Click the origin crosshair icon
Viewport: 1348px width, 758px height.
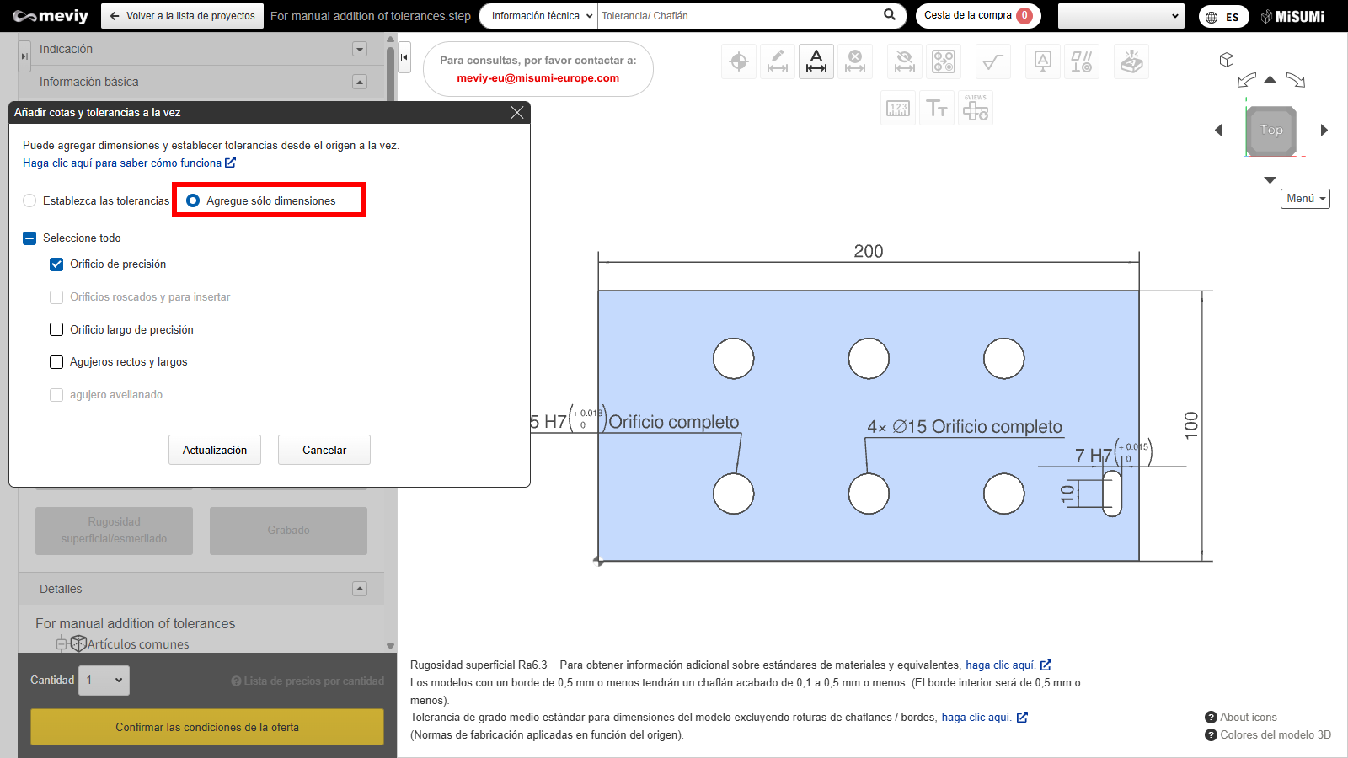pos(739,61)
